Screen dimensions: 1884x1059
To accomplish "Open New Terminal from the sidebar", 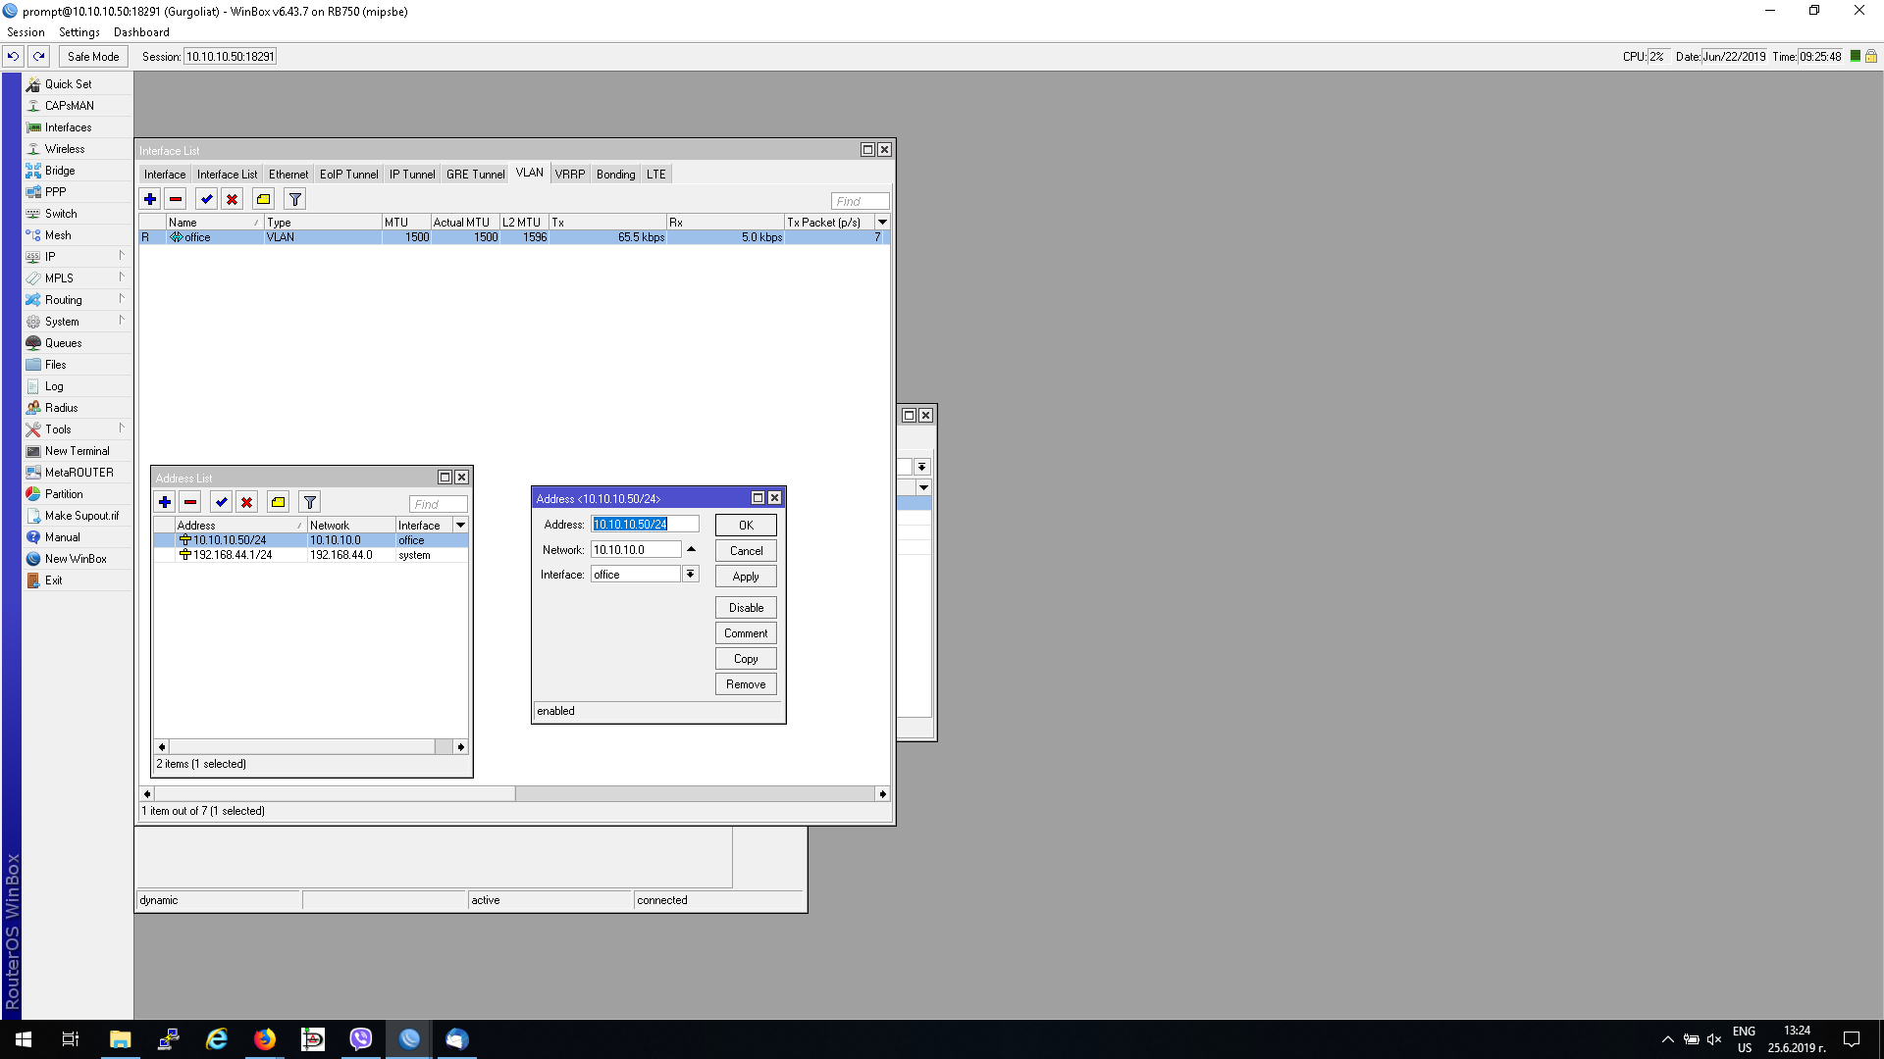I will (x=77, y=451).
